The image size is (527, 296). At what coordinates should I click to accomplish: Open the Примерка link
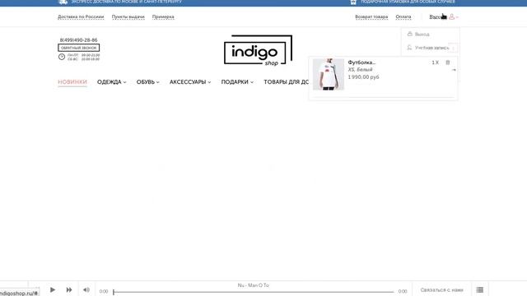point(163,16)
